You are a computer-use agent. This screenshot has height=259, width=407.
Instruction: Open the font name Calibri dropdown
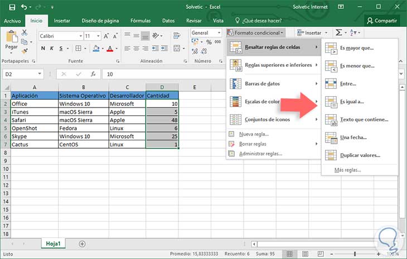[x=81, y=36]
